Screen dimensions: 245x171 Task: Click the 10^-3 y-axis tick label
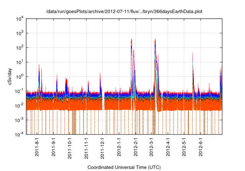coord(21,120)
